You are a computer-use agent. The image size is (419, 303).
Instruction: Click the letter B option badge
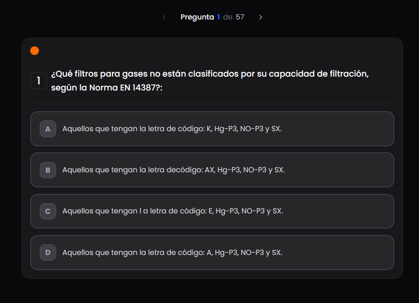(48, 170)
